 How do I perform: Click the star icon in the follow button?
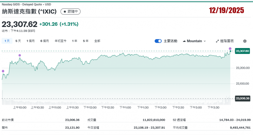coord(65,12)
